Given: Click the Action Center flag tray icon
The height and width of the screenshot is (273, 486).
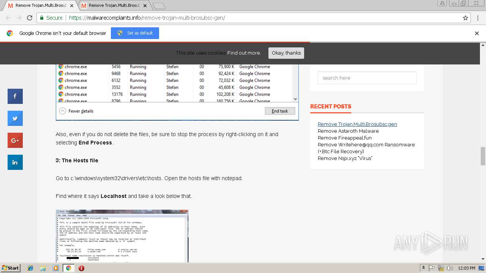Looking at the screenshot, I should [432, 268].
